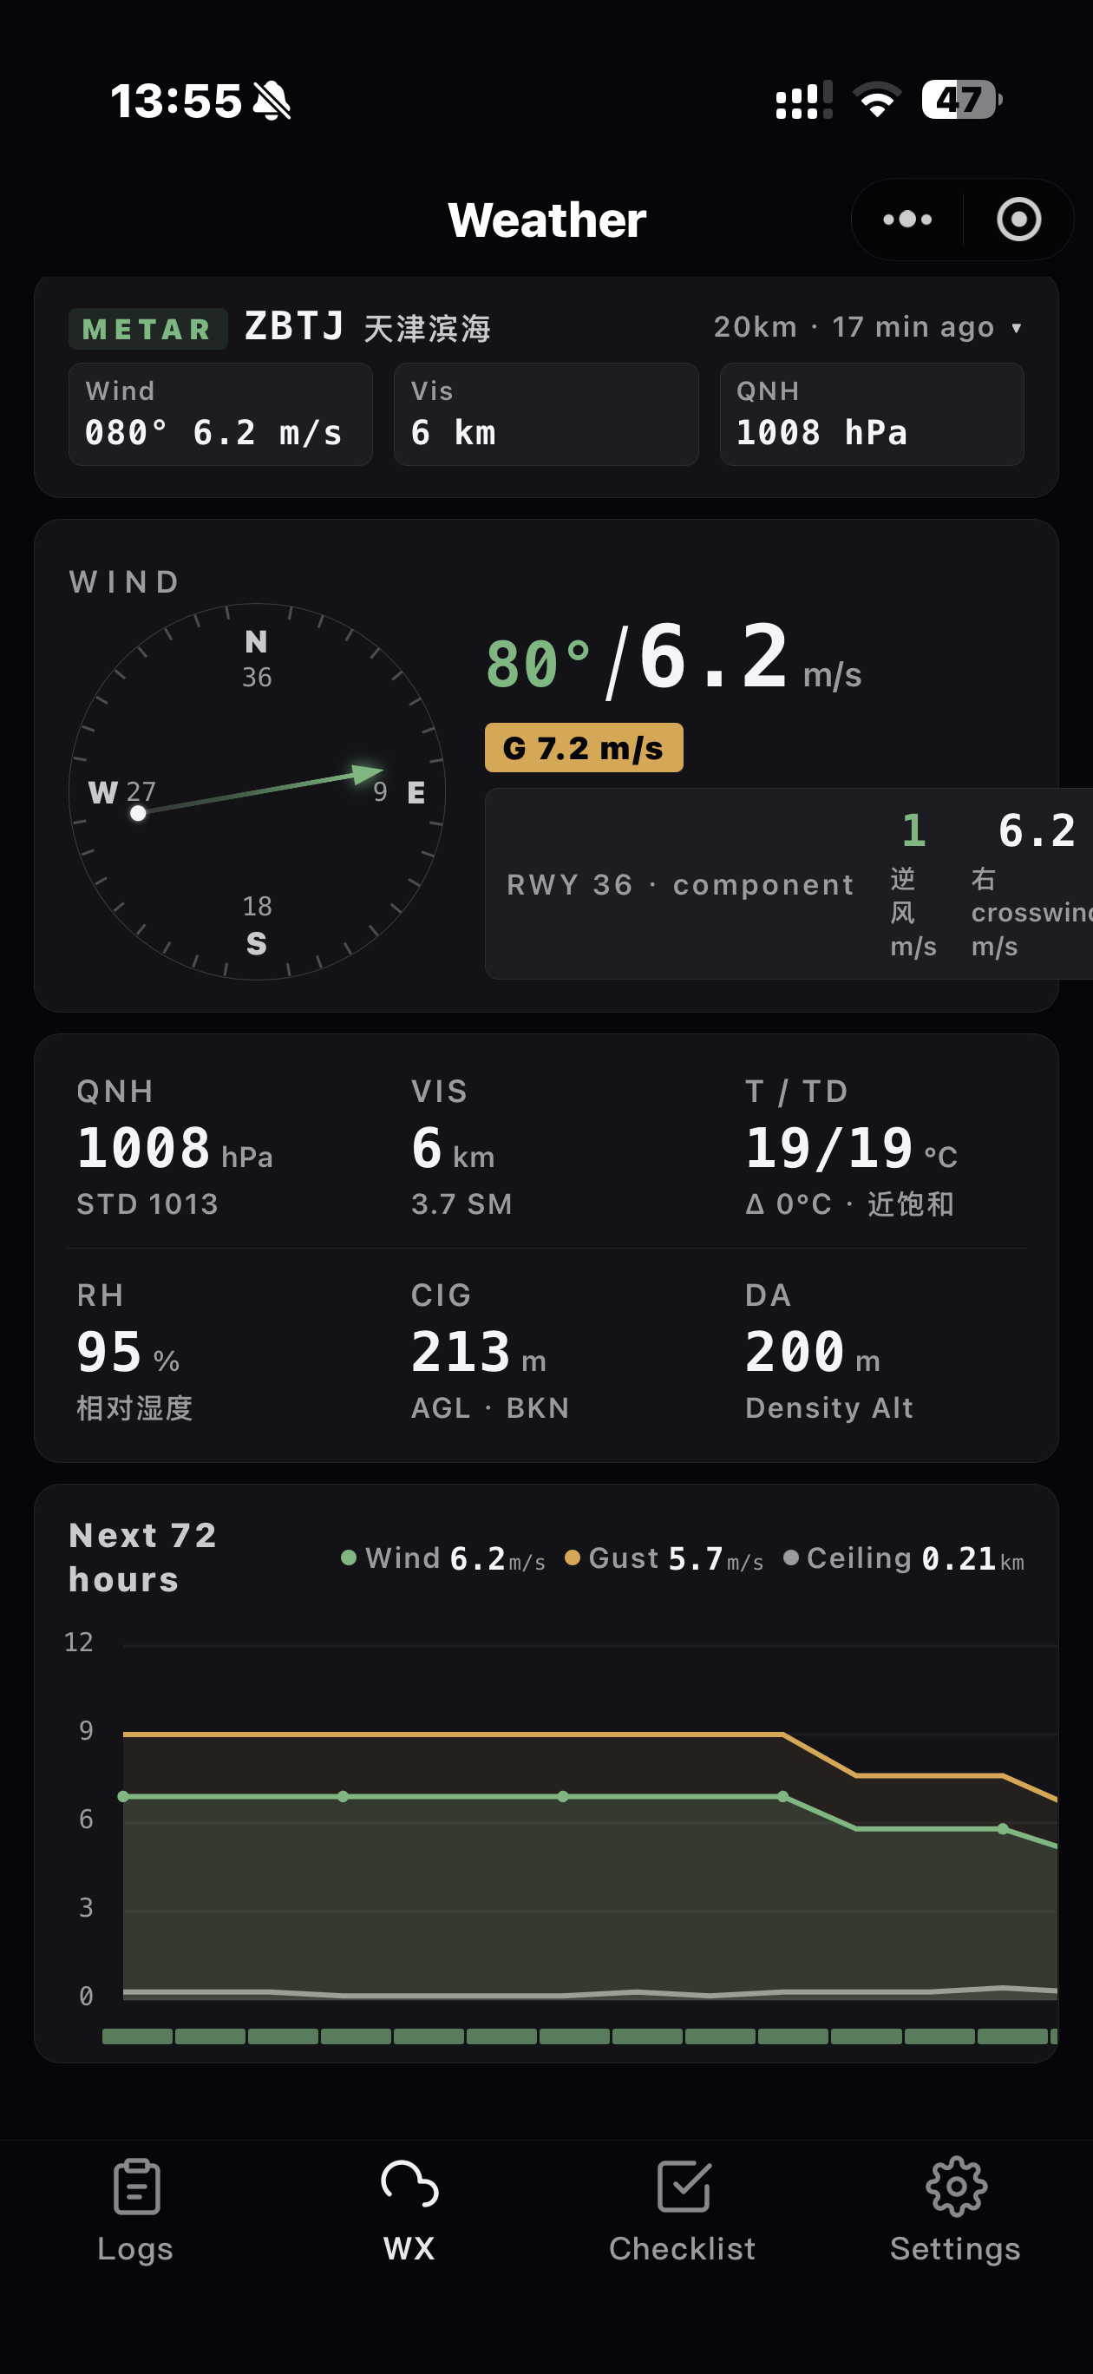This screenshot has height=2374, width=1093.
Task: Toggle the Gust series in legend
Action: [x=664, y=1558]
